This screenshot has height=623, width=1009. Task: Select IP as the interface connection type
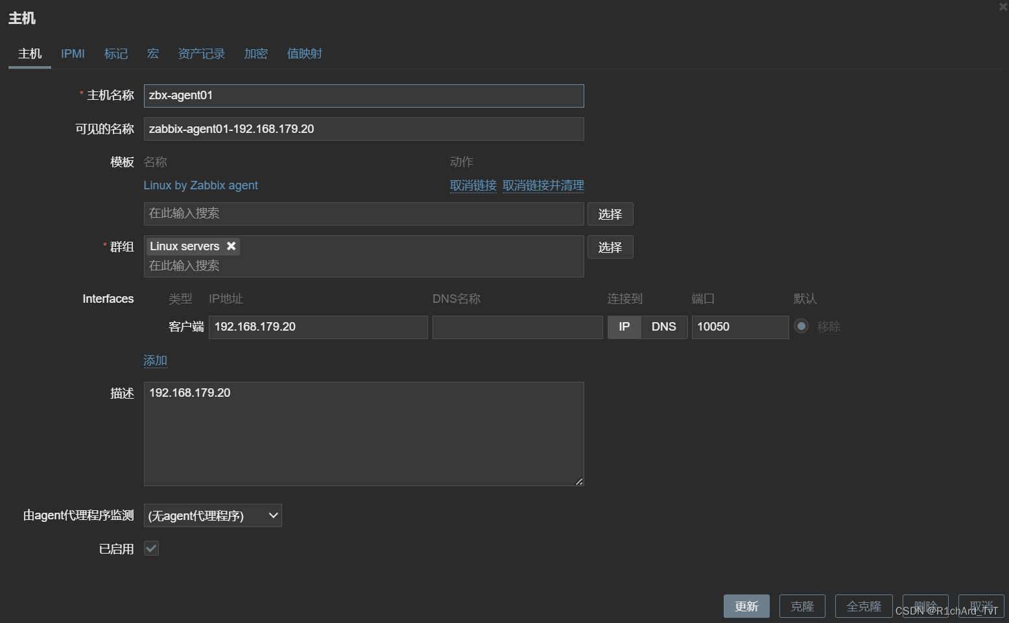[623, 327]
